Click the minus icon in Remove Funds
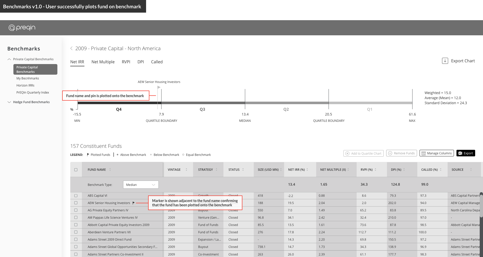 [x=390, y=153]
